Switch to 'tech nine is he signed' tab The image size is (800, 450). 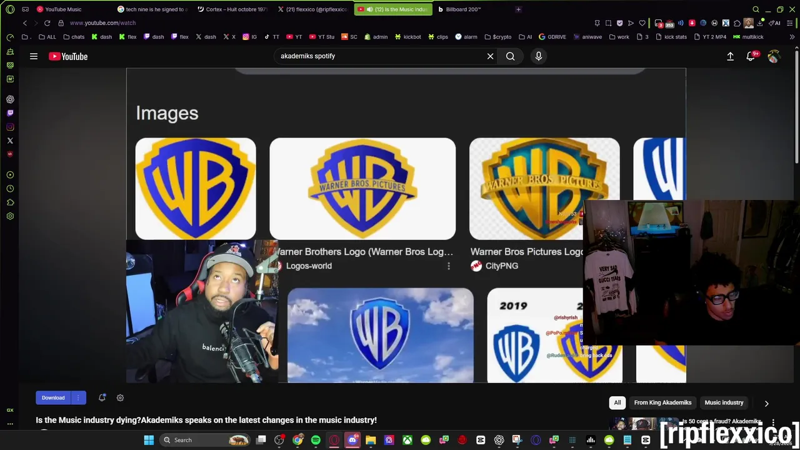tap(153, 9)
